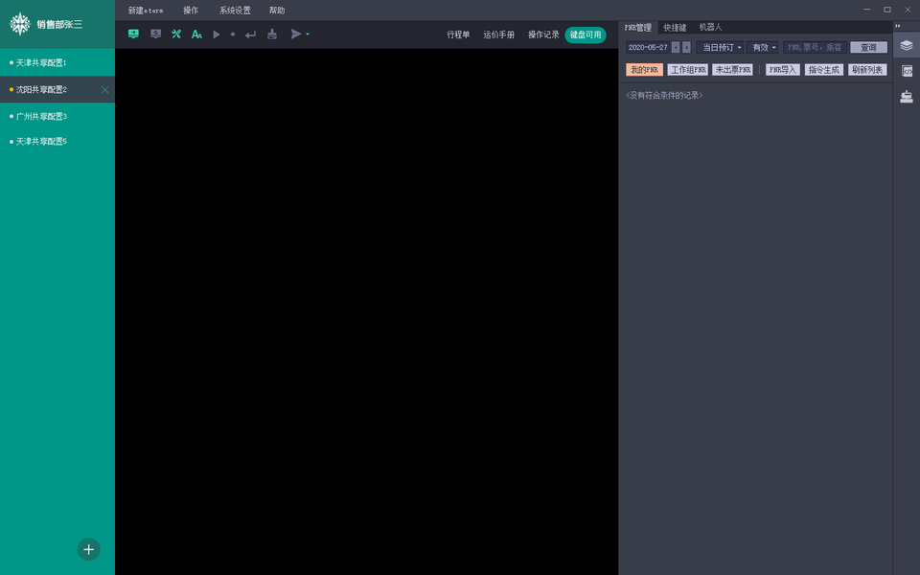920x575 pixels.
Task: Open the 系统设置 menu
Action: point(235,11)
